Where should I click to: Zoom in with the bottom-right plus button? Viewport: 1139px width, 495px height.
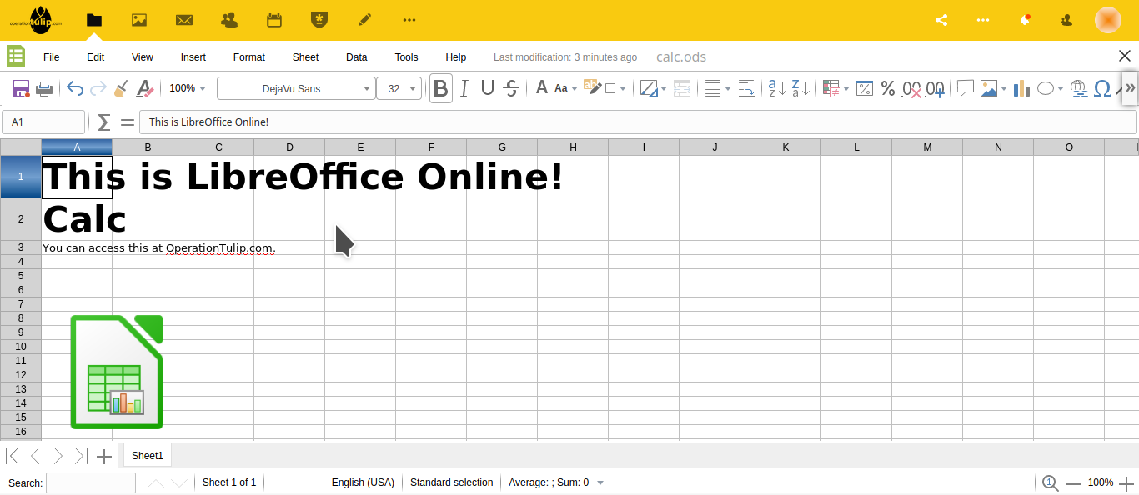click(1126, 483)
